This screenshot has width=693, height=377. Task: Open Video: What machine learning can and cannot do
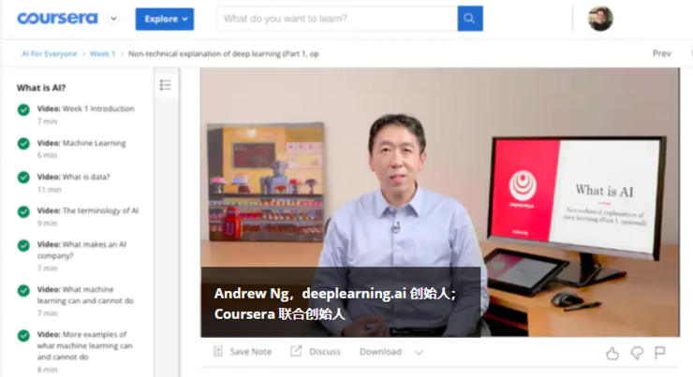pos(85,295)
